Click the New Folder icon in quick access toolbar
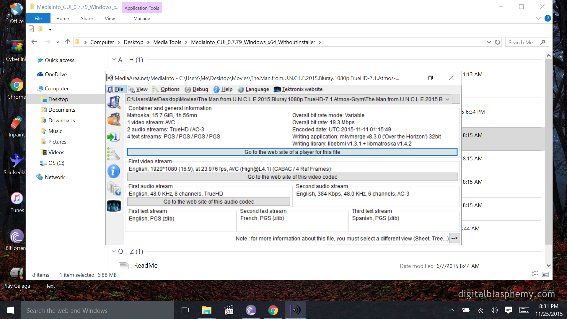This screenshot has width=567, height=319. [40, 29]
